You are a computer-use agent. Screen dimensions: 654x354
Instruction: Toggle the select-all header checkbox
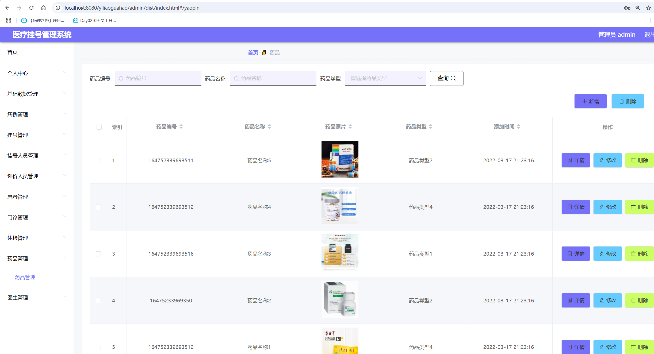(99, 127)
